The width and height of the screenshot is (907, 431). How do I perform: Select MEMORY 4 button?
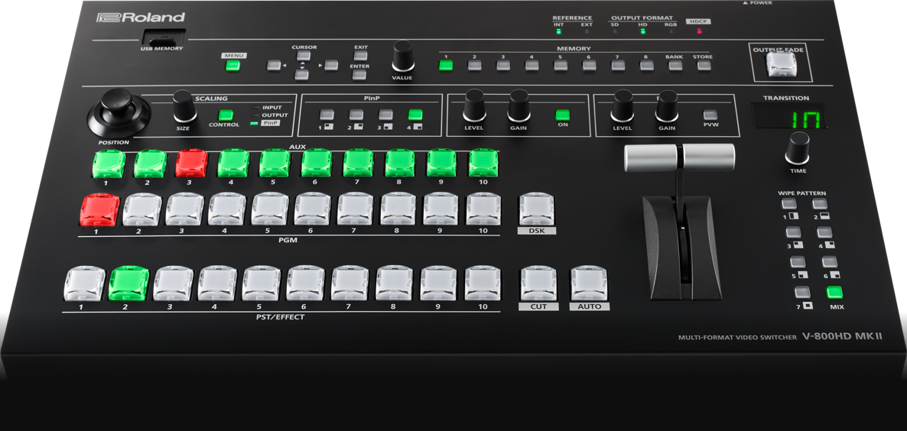point(532,65)
